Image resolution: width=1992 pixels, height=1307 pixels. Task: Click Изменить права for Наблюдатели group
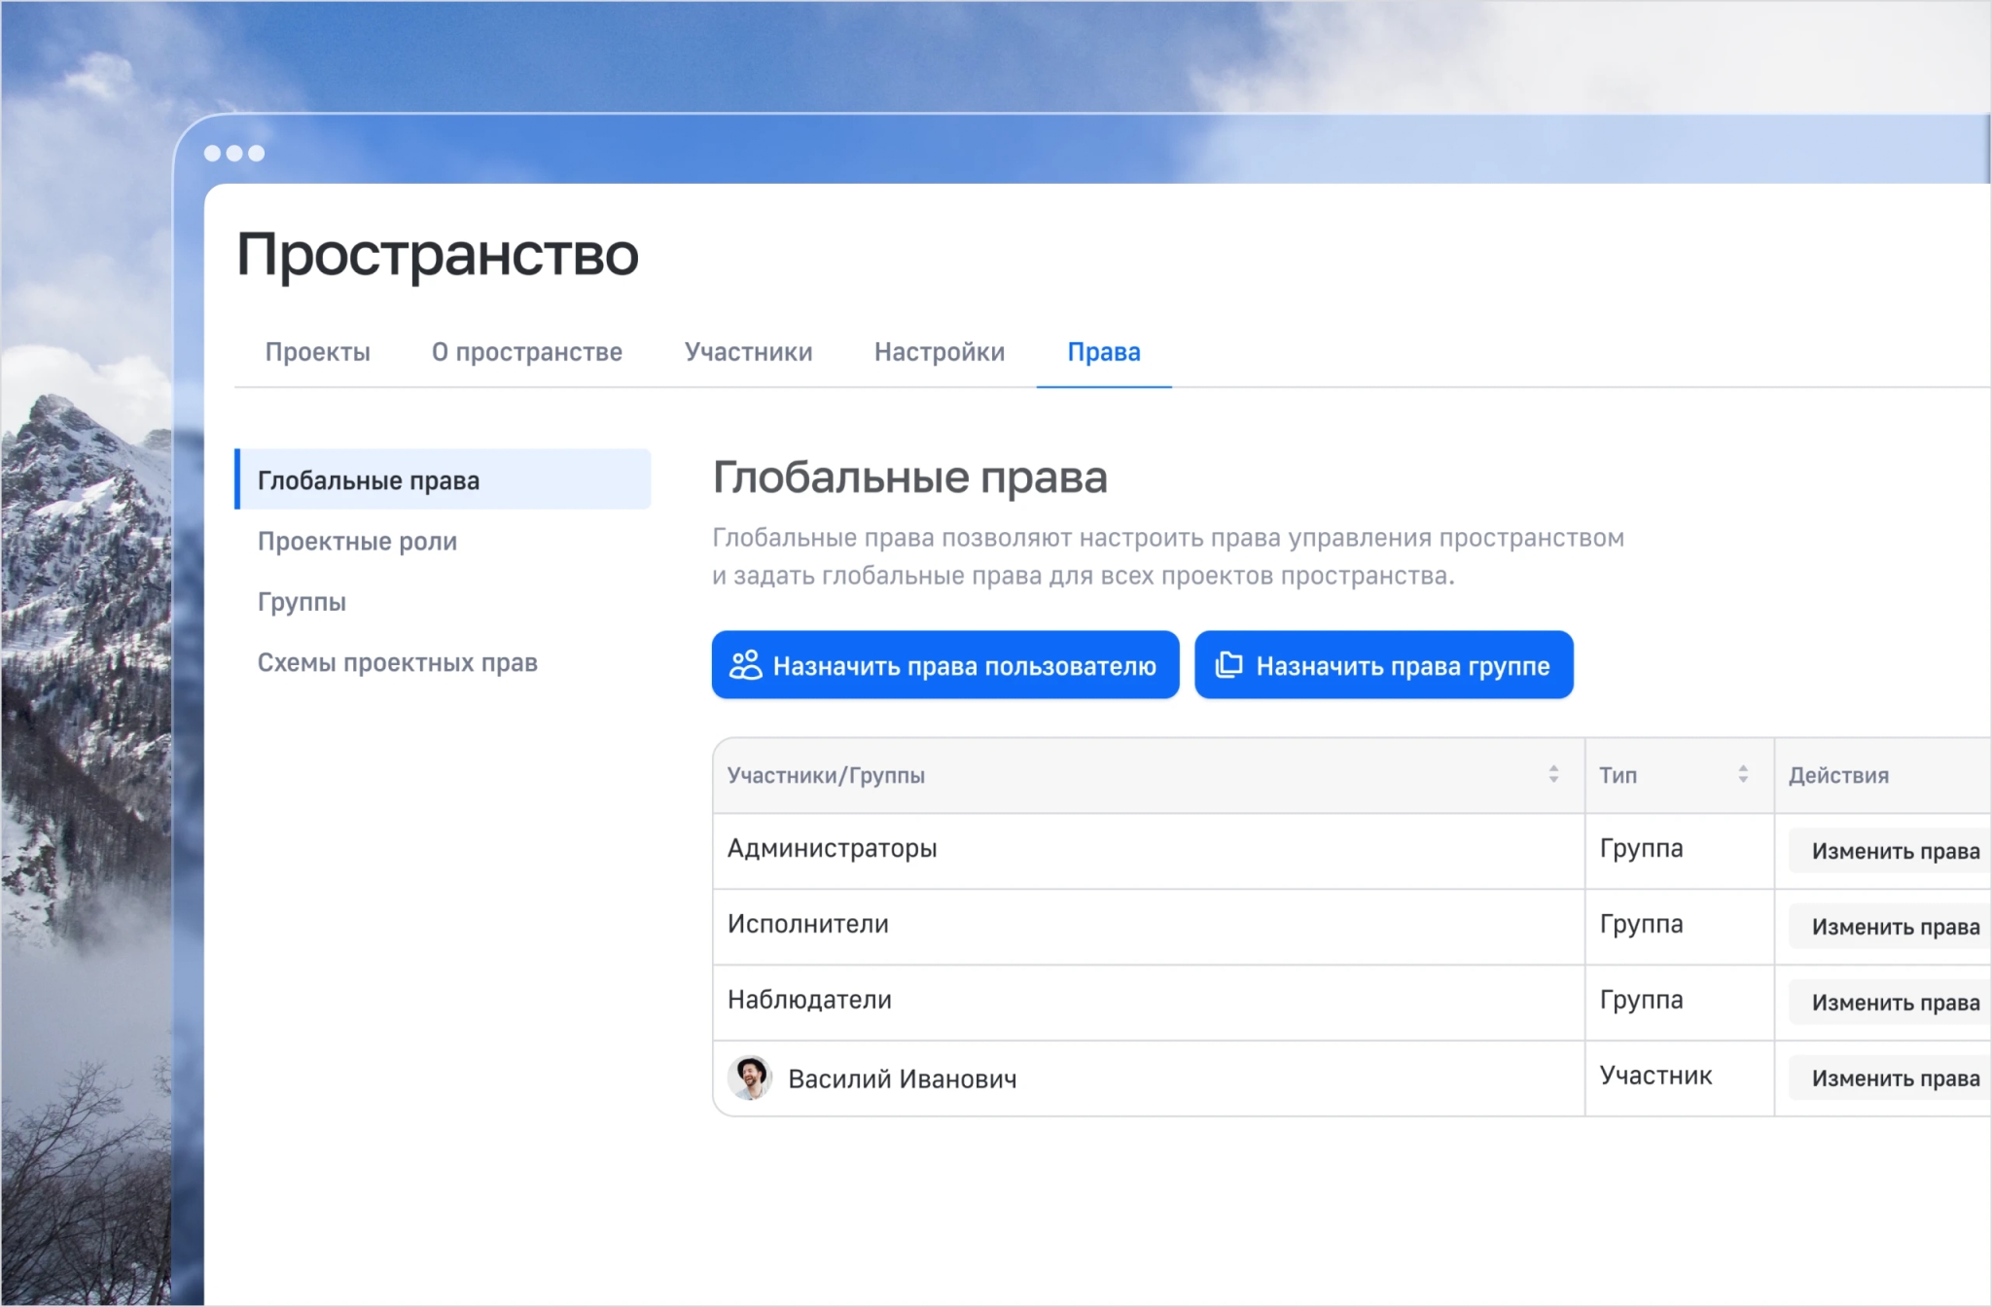[1897, 1002]
